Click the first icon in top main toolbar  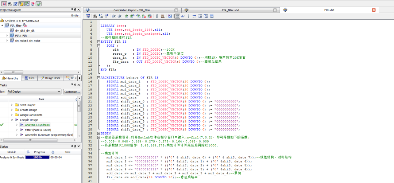(4, 4)
